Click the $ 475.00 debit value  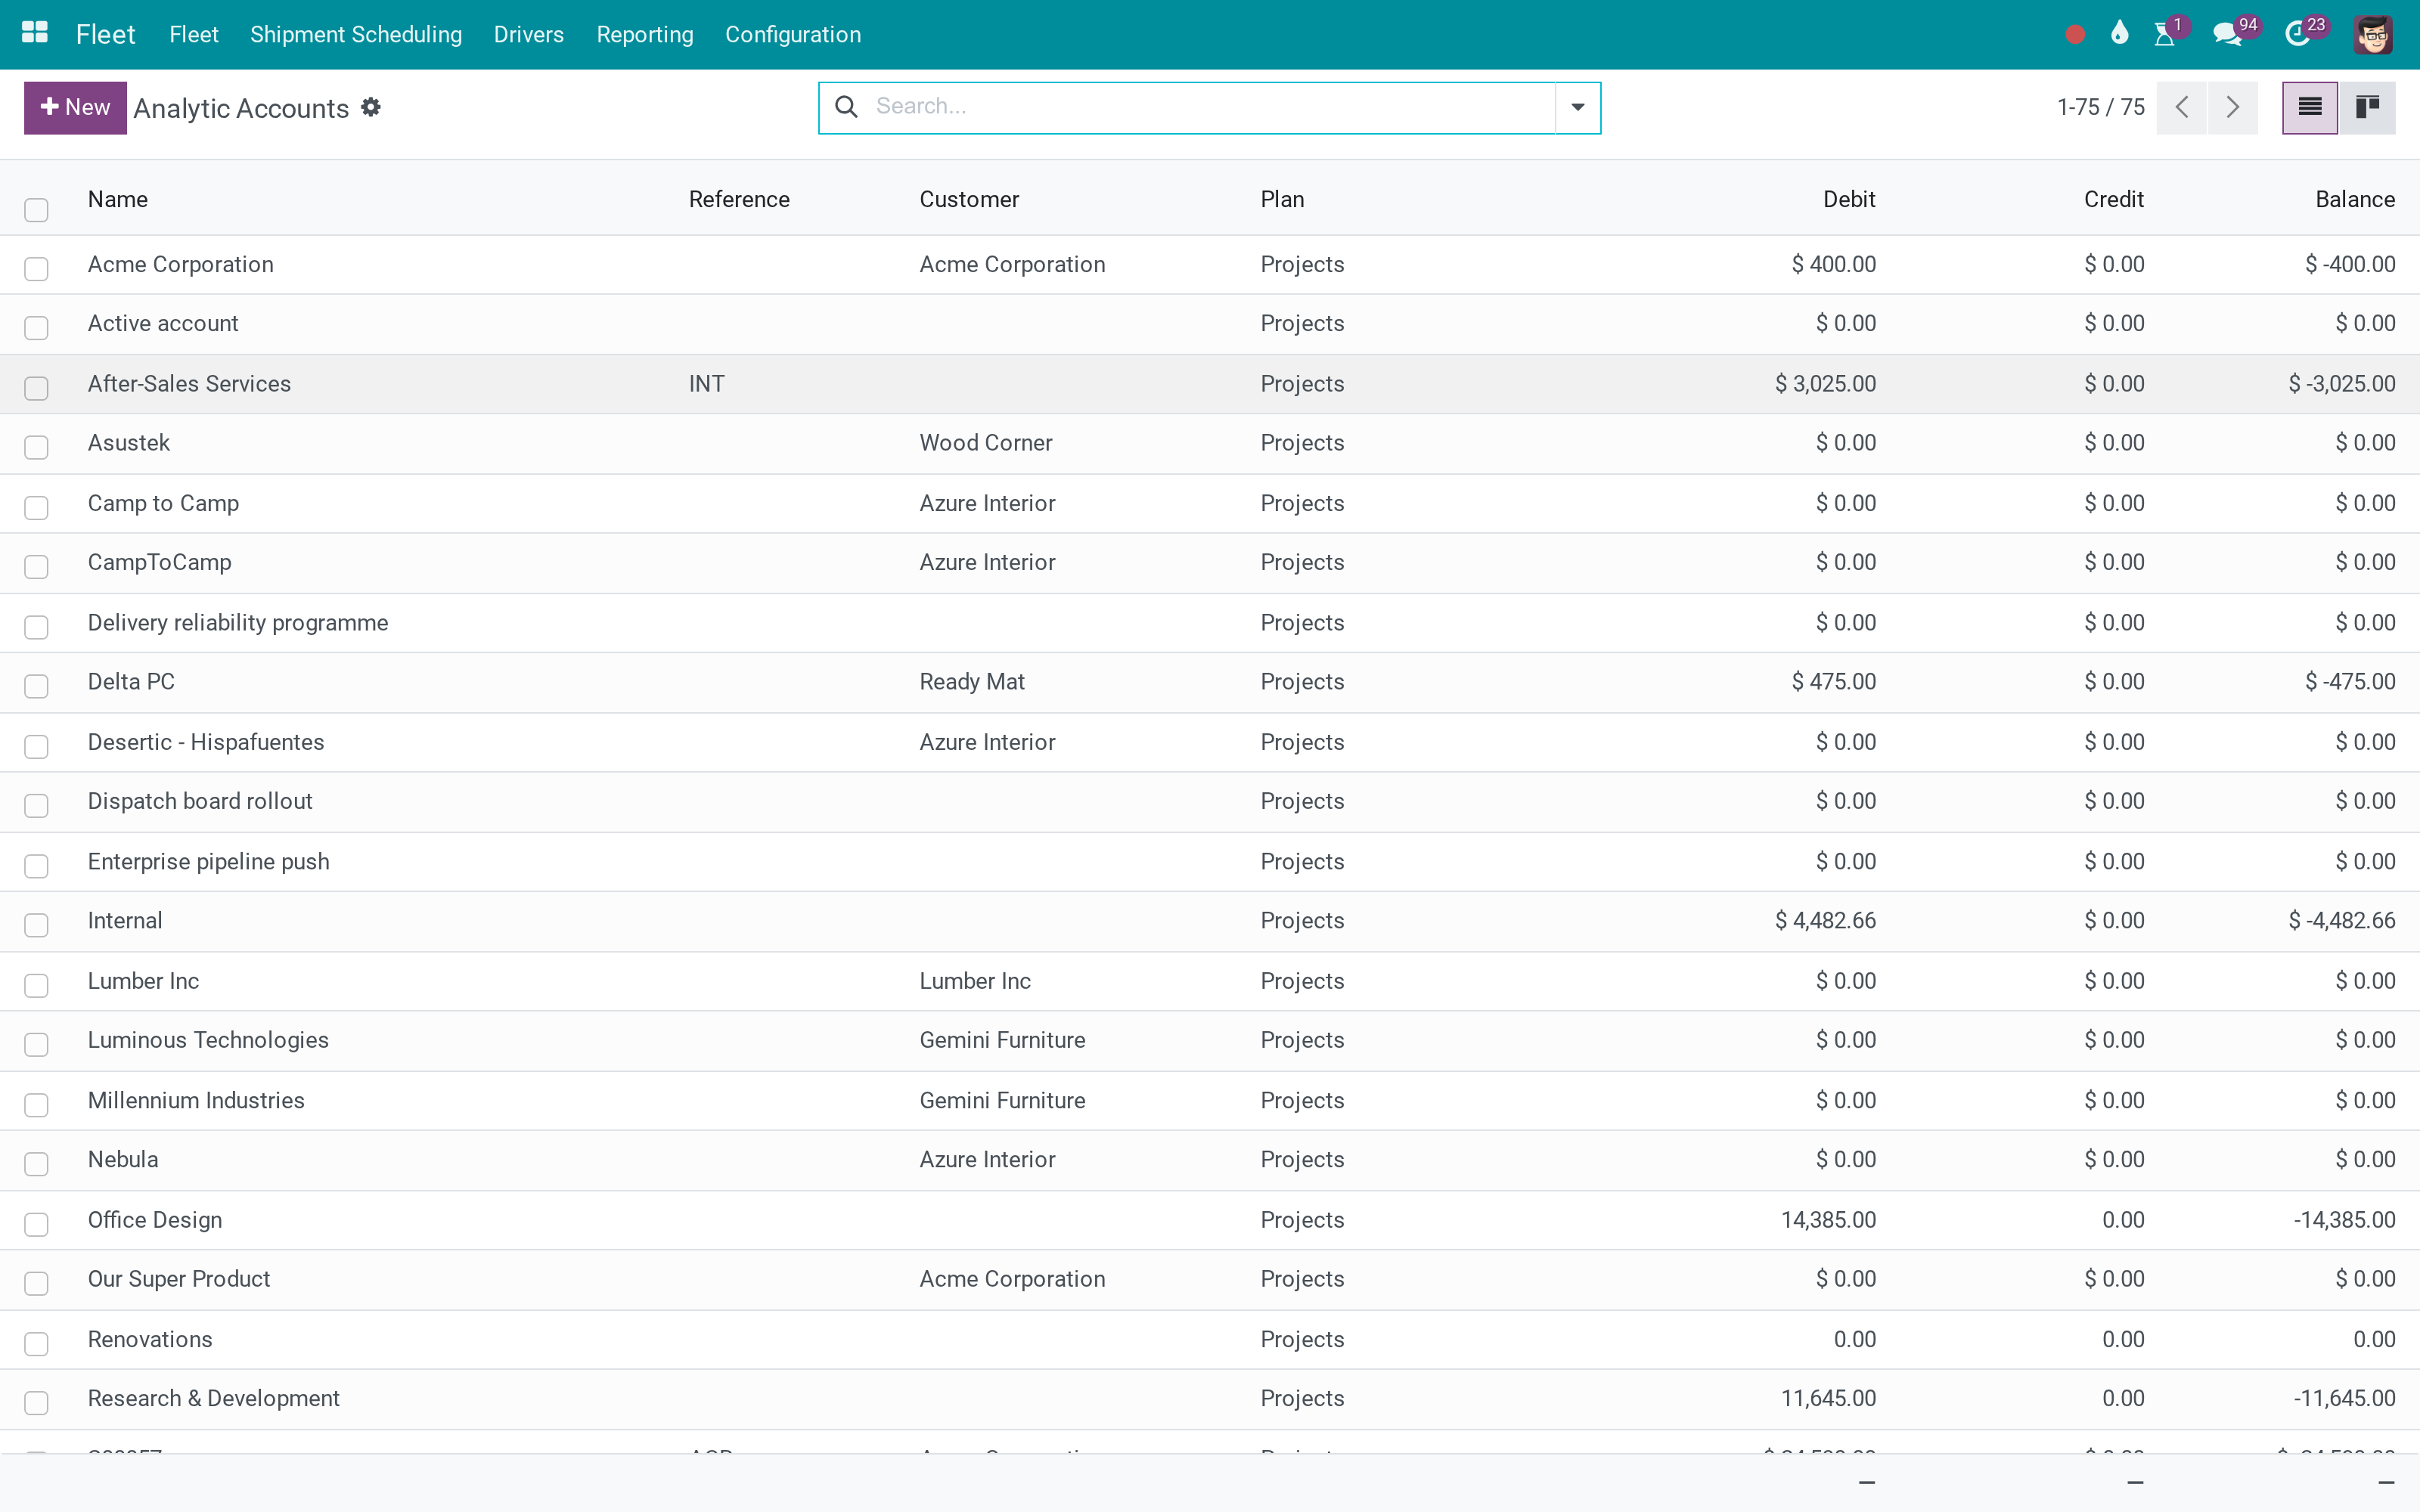coord(1833,681)
